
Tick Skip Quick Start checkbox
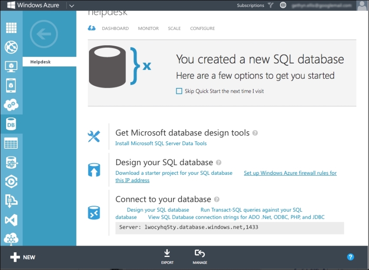[x=179, y=91]
